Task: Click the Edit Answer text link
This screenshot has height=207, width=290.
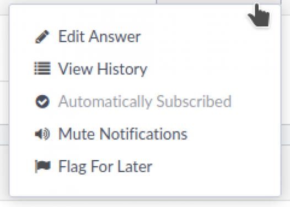Action: (x=100, y=36)
